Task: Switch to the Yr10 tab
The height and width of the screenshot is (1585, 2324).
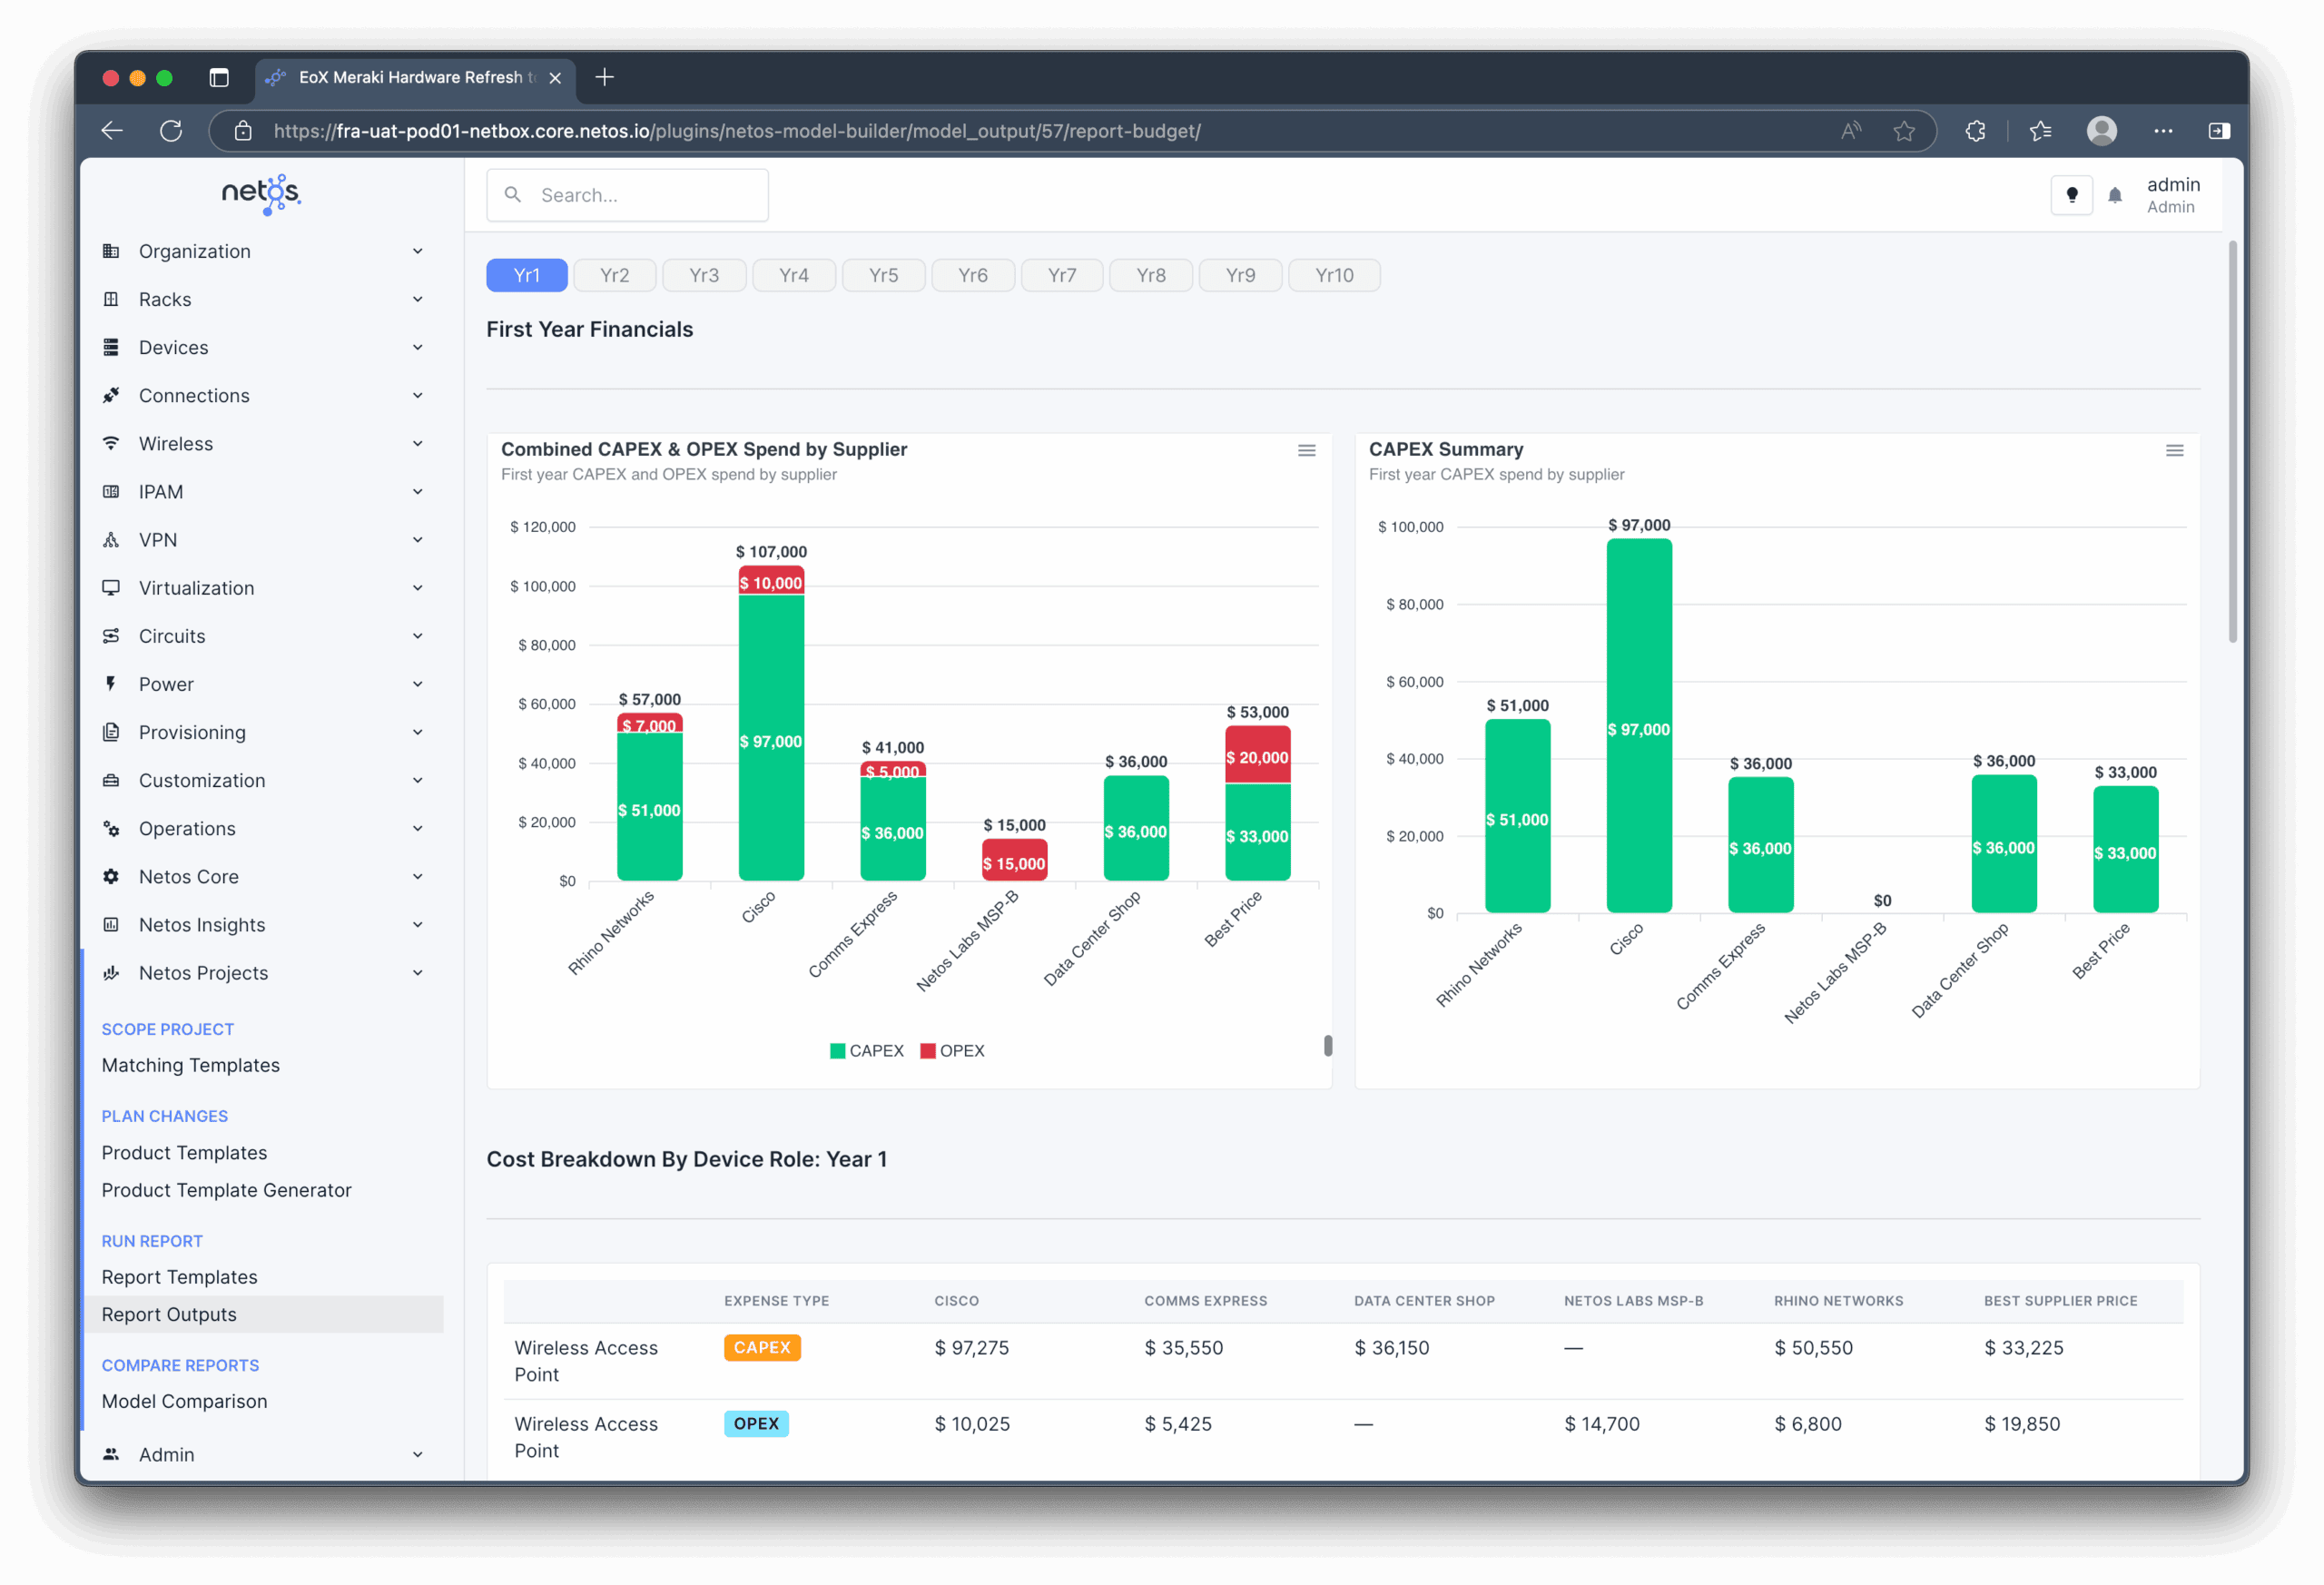Action: click(x=1334, y=275)
